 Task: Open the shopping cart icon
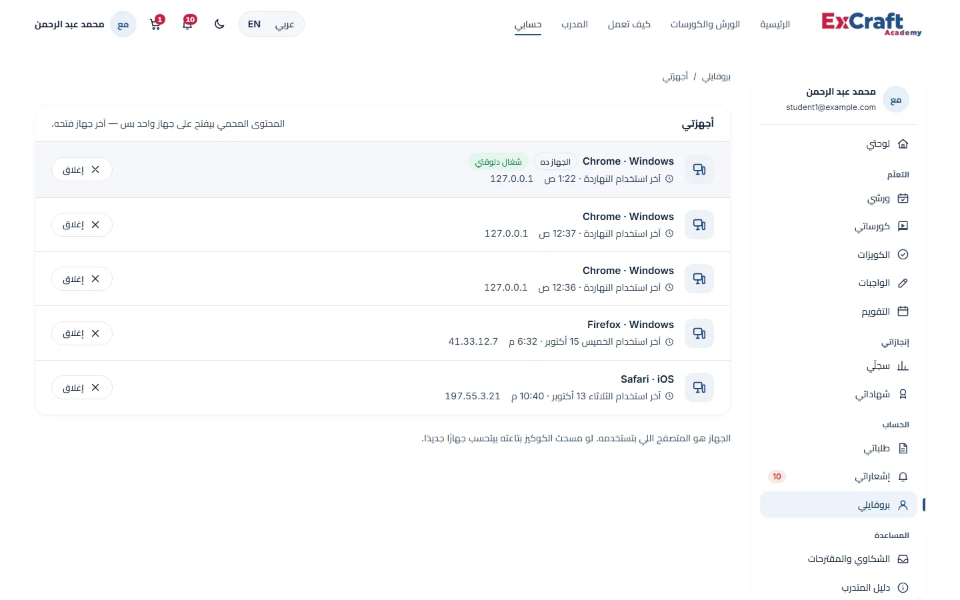pyautogui.click(x=155, y=25)
